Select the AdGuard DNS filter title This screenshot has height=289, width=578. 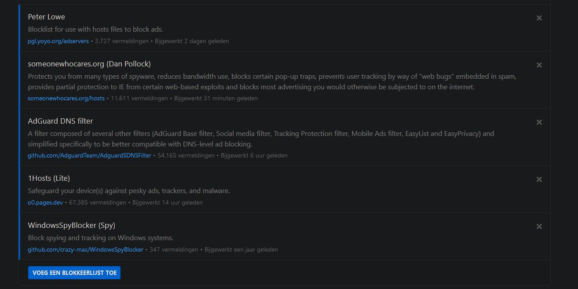(60, 121)
